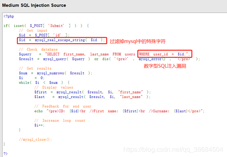Click the '<?php' opening tag line
The height and width of the screenshot is (157, 227).
(9, 16)
